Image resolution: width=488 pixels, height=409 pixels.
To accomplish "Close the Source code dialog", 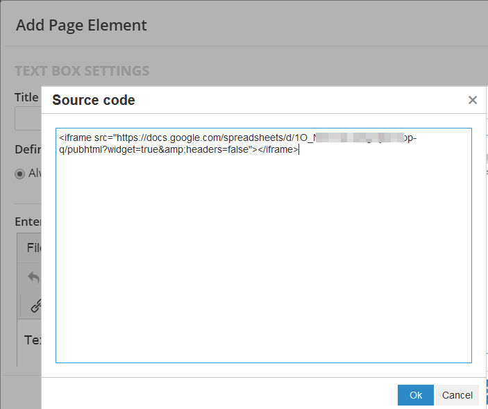I will [x=473, y=100].
